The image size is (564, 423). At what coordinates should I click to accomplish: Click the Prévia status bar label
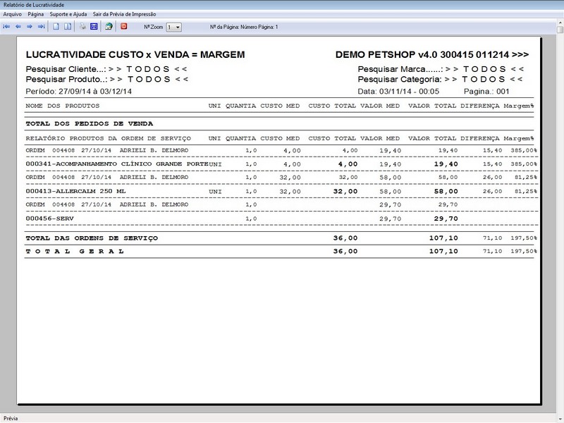coord(11,418)
